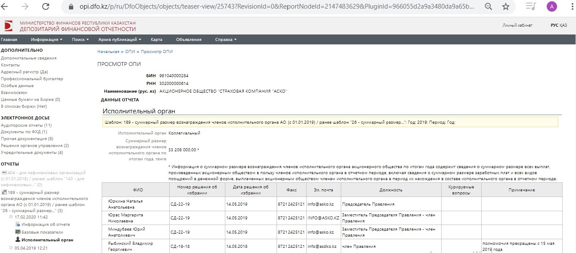This screenshot has width=576, height=253.
Task: Click document icon beside 17.02.2020 11:42
Action: (11, 217)
